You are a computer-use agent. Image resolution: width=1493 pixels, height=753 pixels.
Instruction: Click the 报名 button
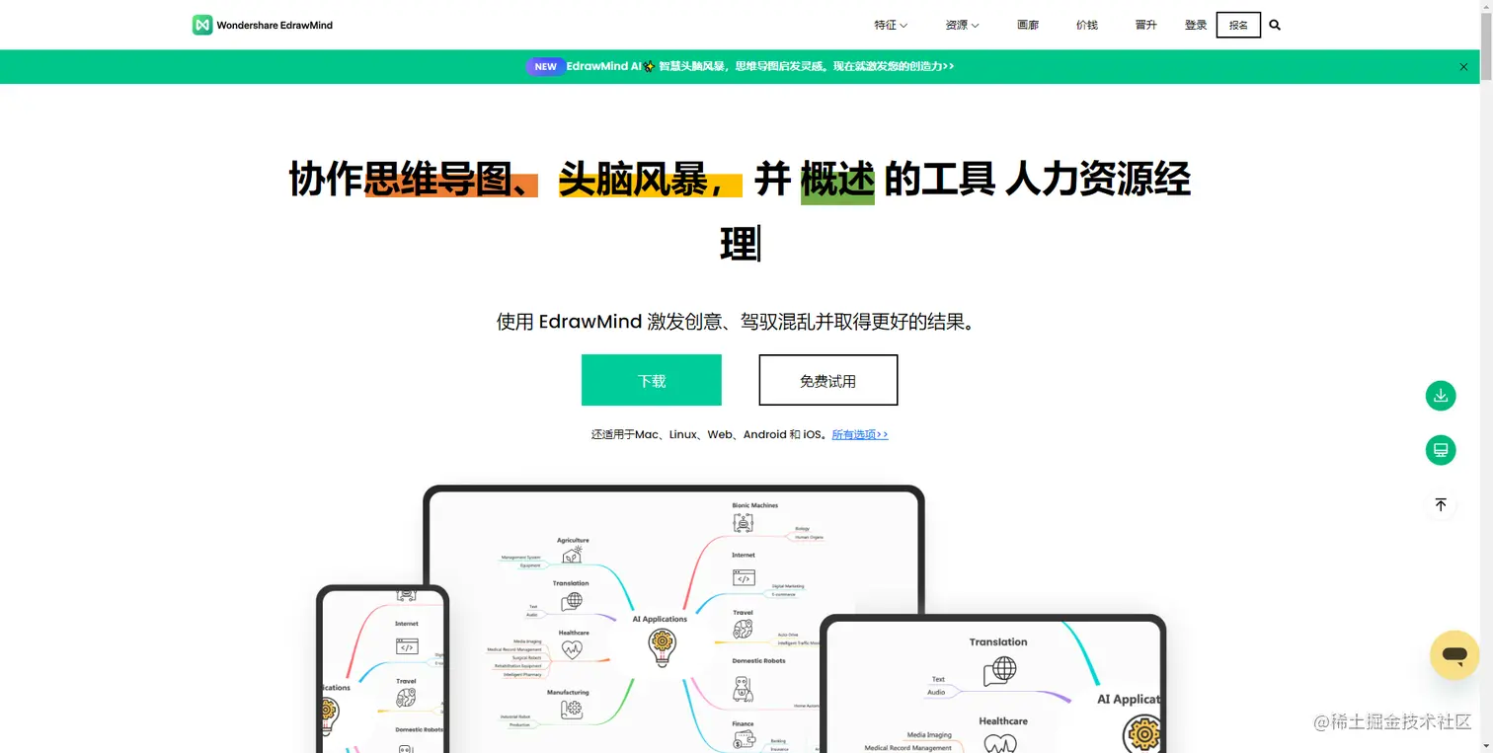[x=1238, y=25]
